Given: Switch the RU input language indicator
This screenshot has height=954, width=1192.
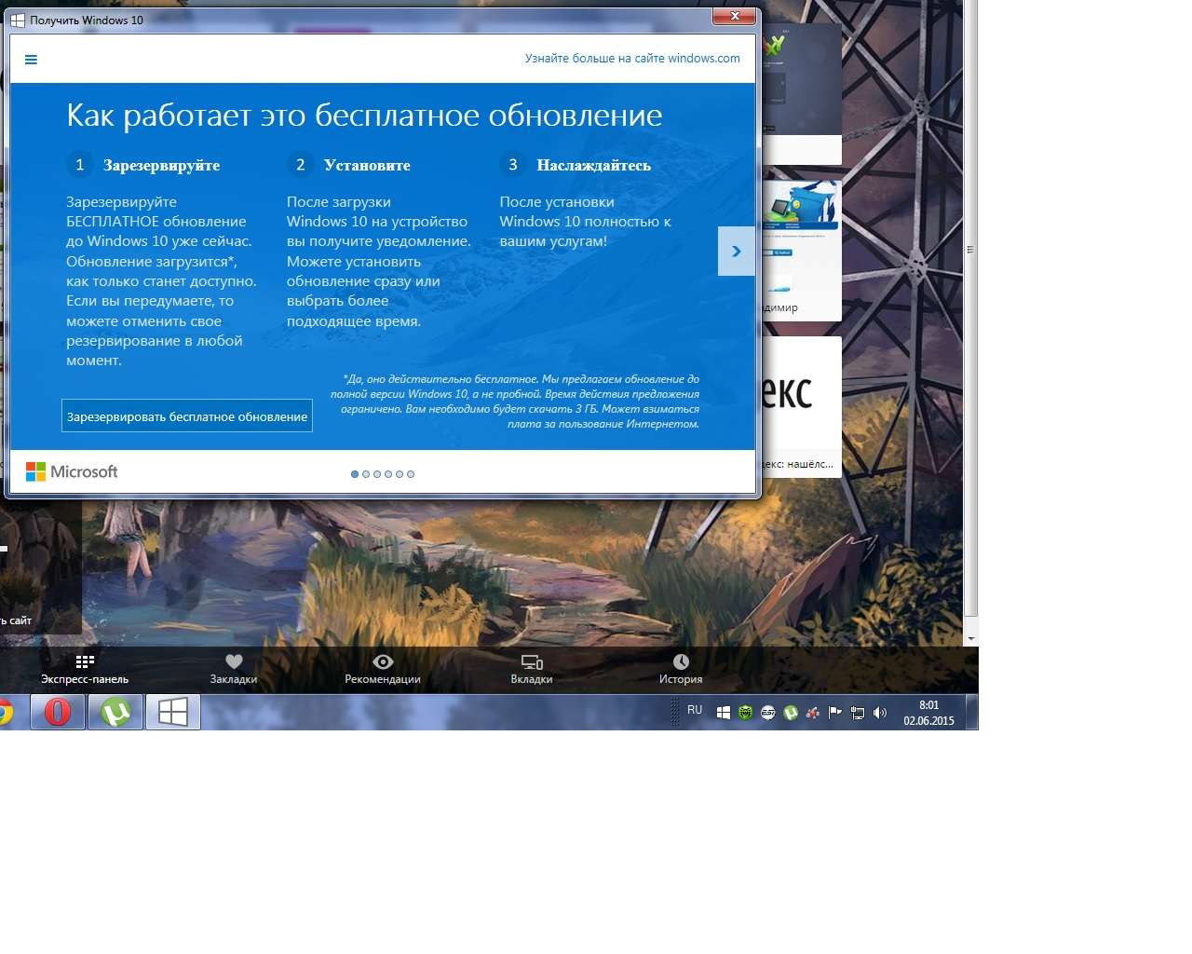Looking at the screenshot, I should pyautogui.click(x=695, y=710).
